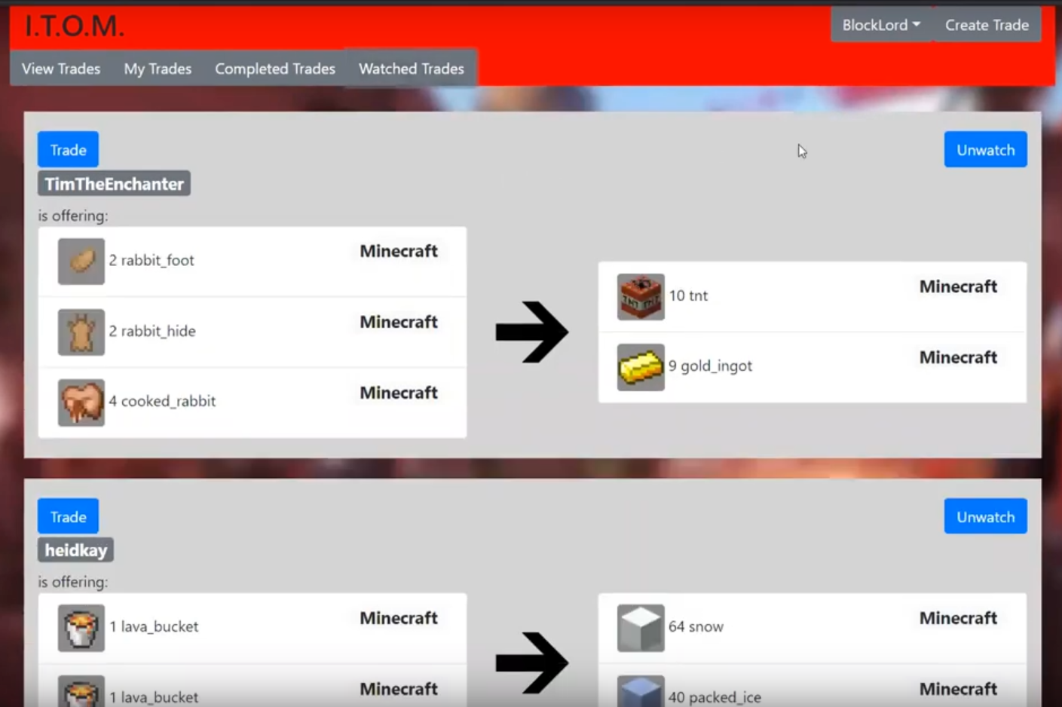Switch to the View Trades tab
The width and height of the screenshot is (1062, 707).
[61, 69]
